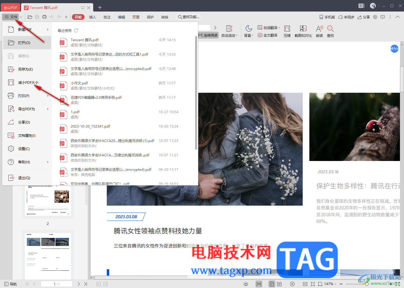Viewport: 404px width, 288px height.
Task: Open the feedback message icon at top right
Action: (383, 17)
